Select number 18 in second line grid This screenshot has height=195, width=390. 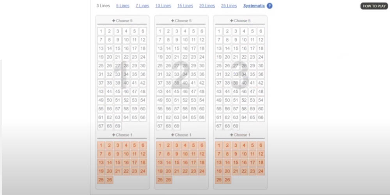pyautogui.click(x=202, y=48)
